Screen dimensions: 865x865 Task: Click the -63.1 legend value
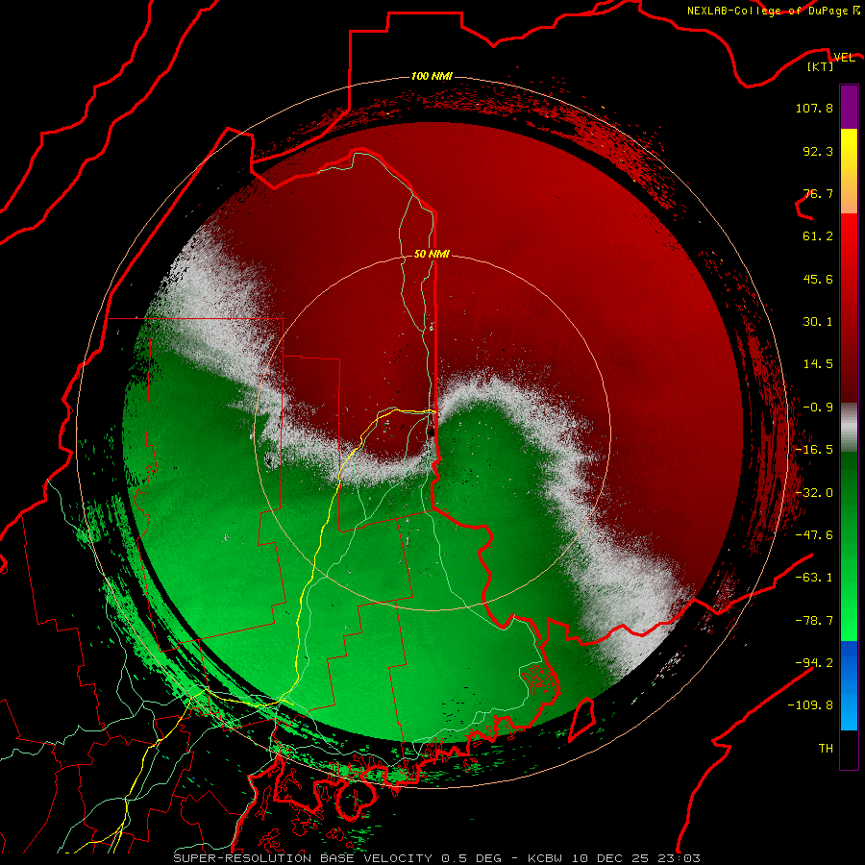814,578
